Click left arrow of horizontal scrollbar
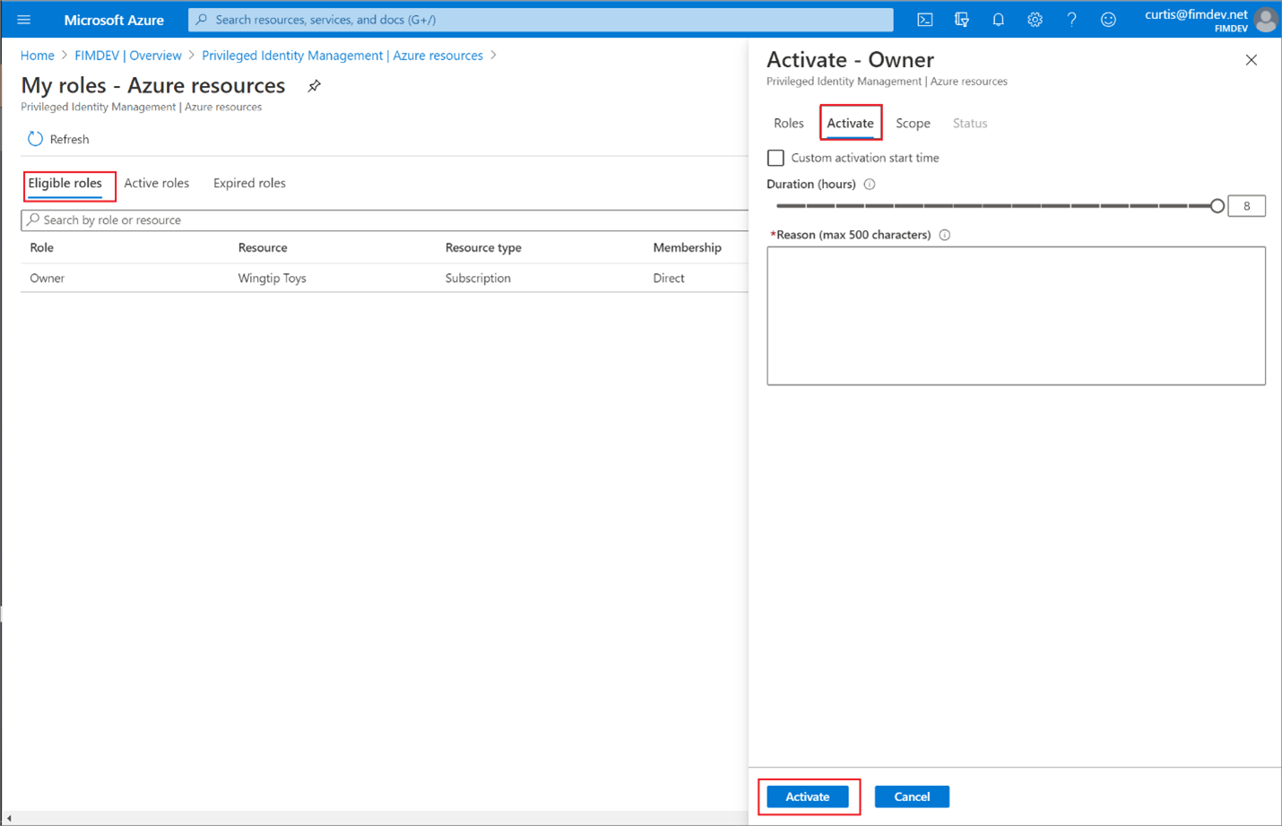Image resolution: width=1282 pixels, height=826 pixels. (9, 819)
